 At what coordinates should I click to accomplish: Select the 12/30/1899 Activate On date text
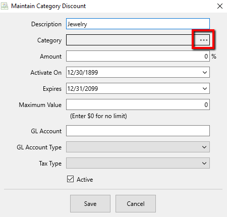pyautogui.click(x=83, y=73)
